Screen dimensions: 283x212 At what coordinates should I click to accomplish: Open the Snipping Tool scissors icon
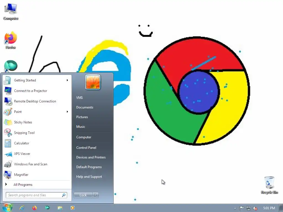7,133
